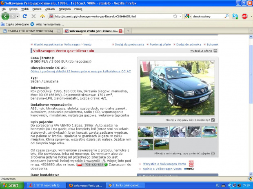
Task: Click the printer icon next to Wydrukuj ofertę
Action: point(215,51)
